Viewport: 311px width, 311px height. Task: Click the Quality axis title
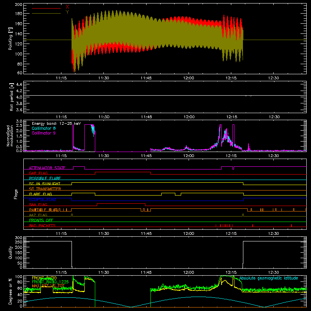(x=10, y=252)
